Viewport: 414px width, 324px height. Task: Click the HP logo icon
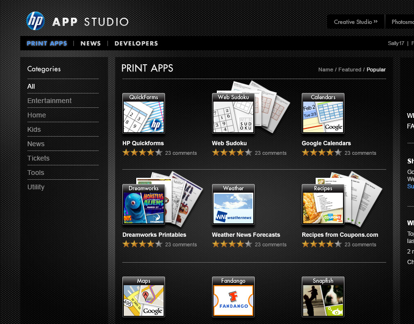point(35,21)
